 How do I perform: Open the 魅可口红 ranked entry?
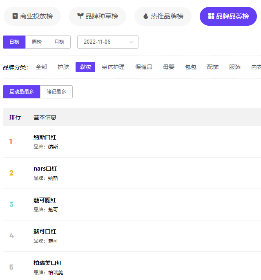(45, 231)
